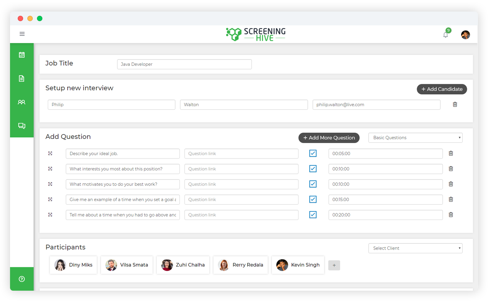
Task: Open the interviews section via the screen icon
Action: coord(22,126)
